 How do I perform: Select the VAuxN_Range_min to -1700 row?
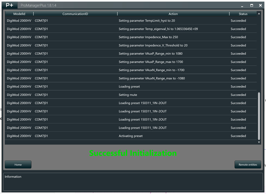pyautogui.click(x=131, y=70)
